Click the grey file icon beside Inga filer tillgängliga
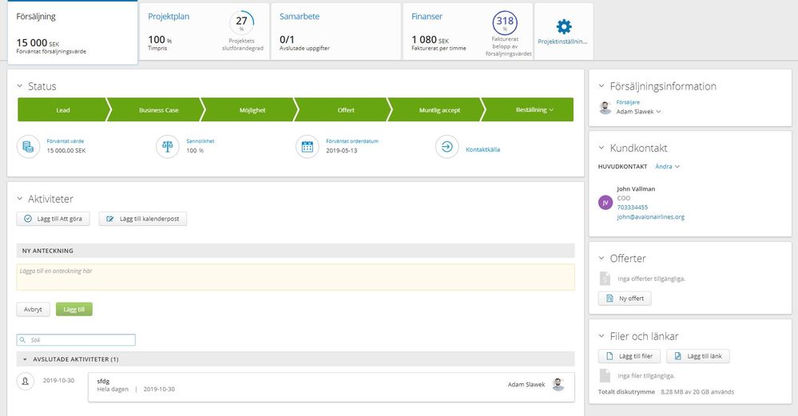 click(605, 375)
